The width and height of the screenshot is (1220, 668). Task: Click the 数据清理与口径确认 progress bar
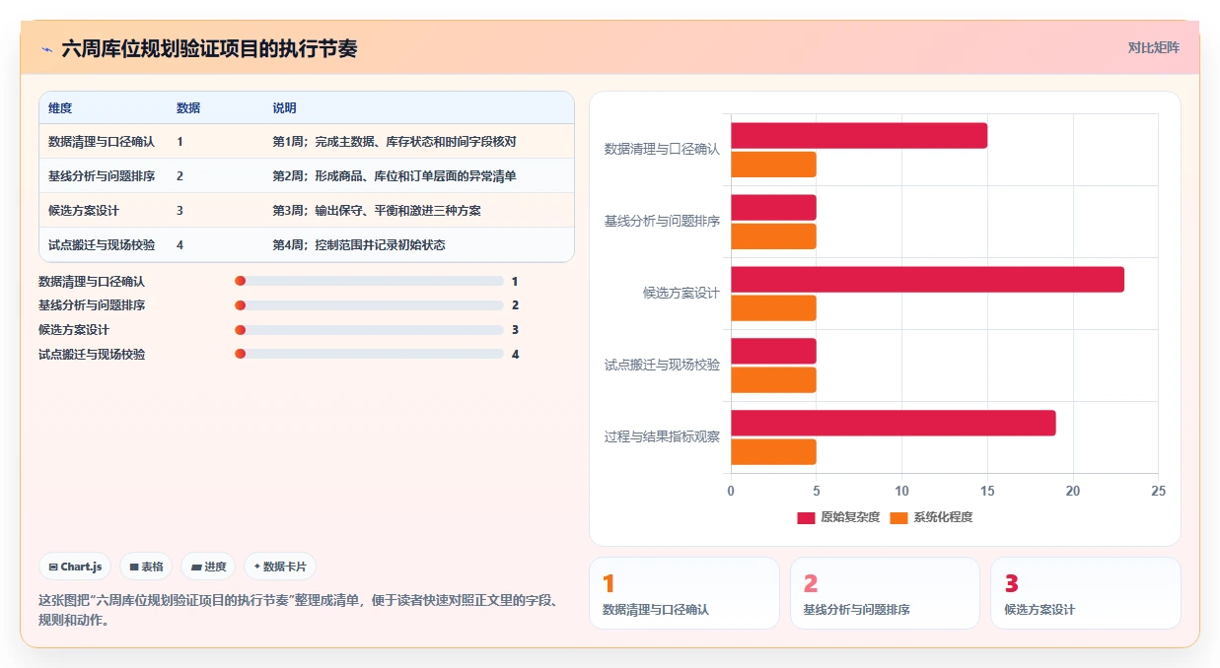point(369,281)
